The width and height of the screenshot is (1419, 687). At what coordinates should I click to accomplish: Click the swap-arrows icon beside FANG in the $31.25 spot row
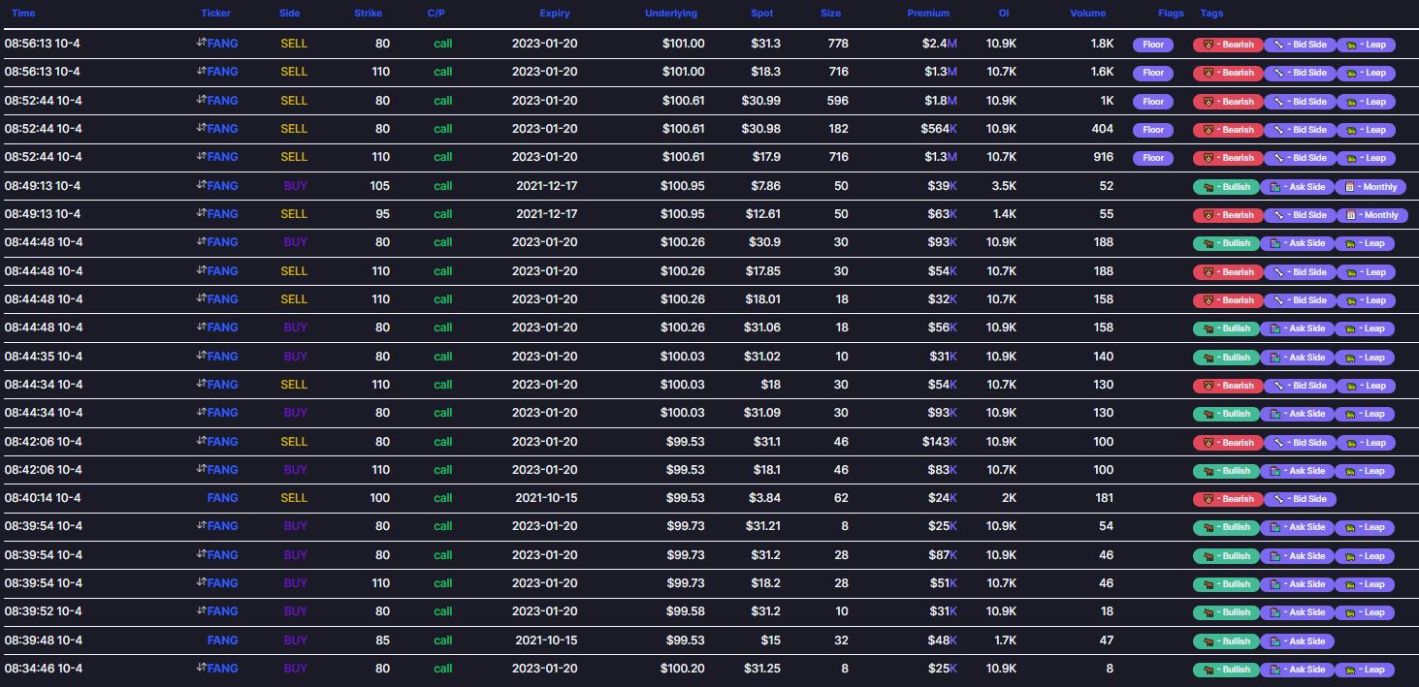tap(201, 668)
